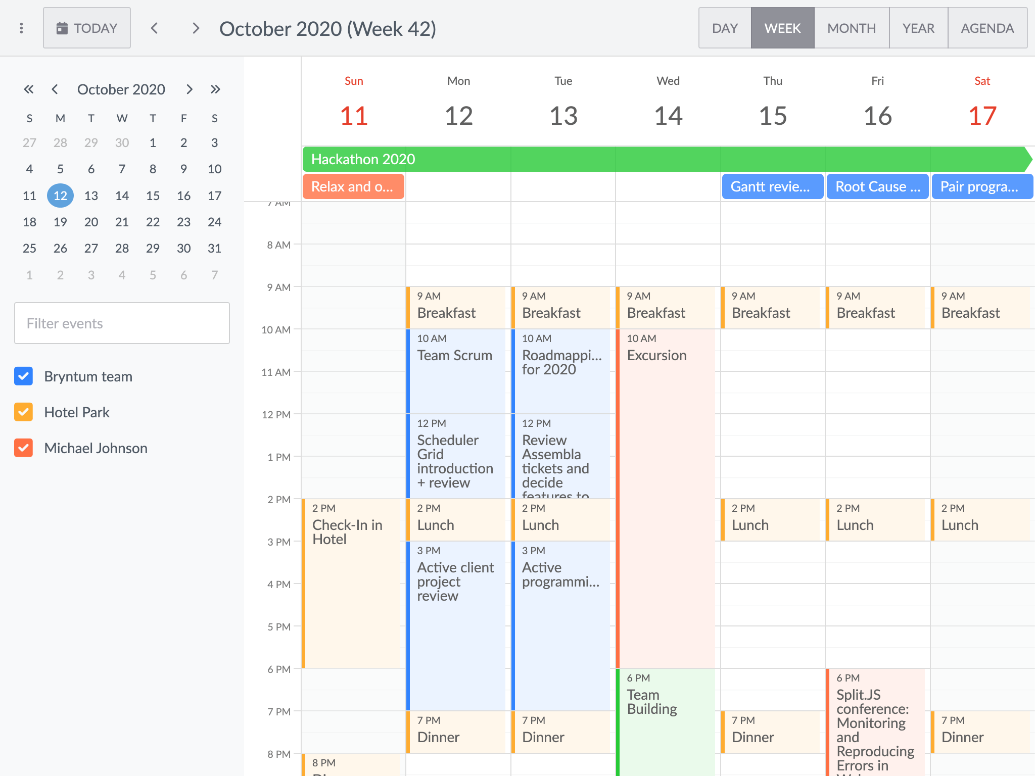Viewport: 1035px width, 776px height.
Task: Open the Team Building event
Action: [666, 722]
